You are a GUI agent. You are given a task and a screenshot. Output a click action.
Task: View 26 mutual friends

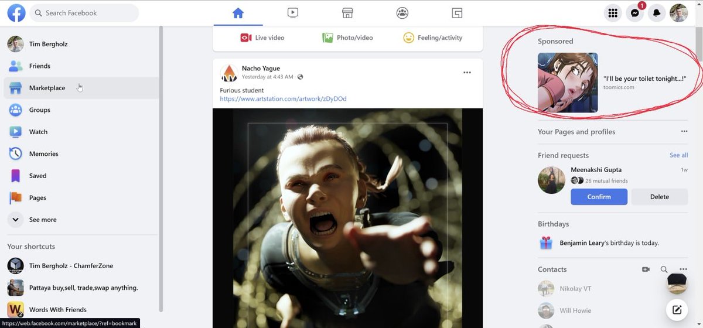606,181
